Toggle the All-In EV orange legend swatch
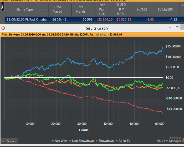The image size is (184, 147). point(116,140)
